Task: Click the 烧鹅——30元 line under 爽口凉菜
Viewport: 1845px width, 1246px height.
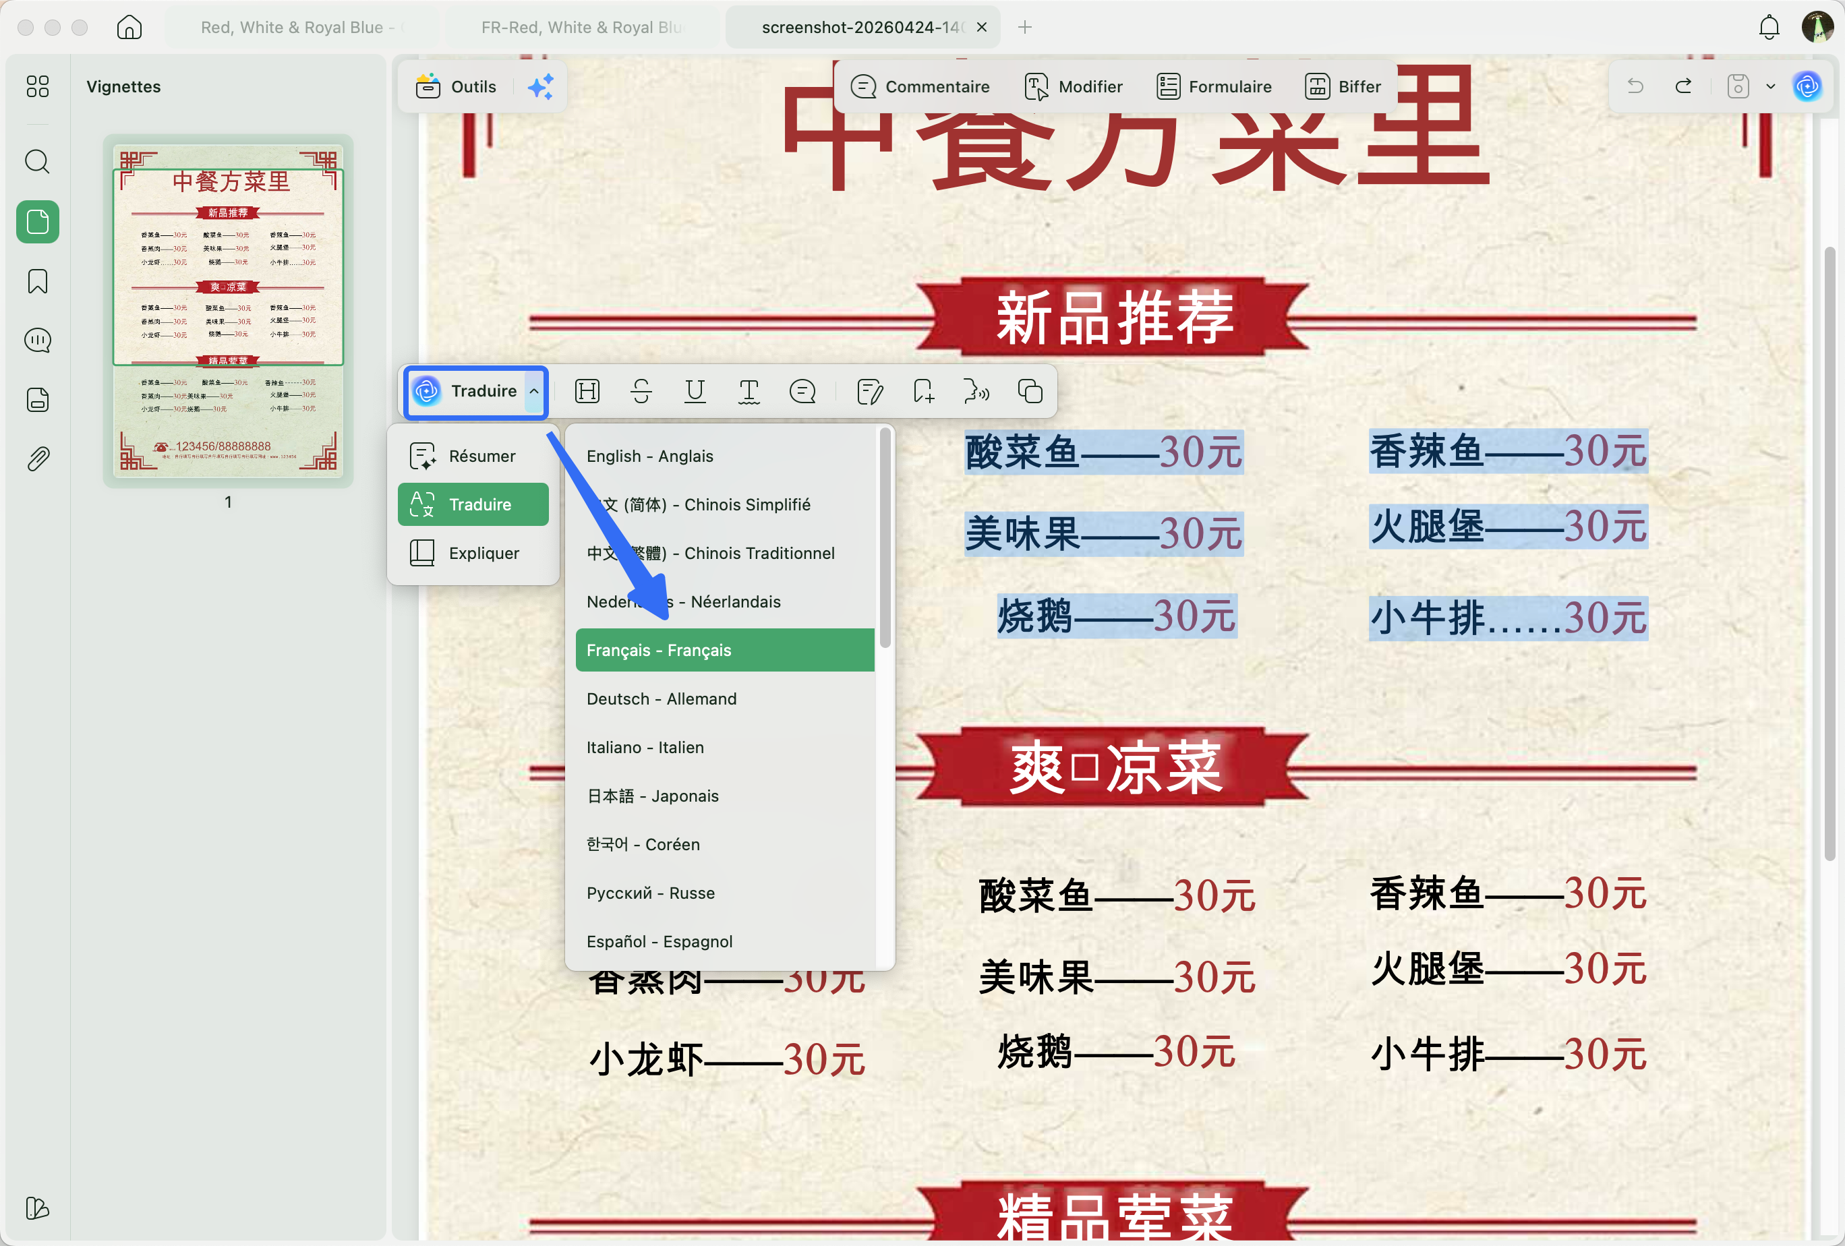Action: click(1117, 1052)
